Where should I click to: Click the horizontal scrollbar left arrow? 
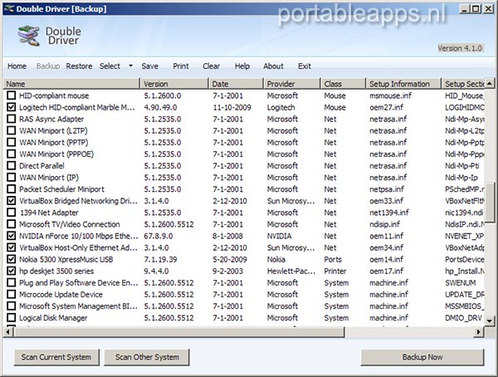coord(8,332)
